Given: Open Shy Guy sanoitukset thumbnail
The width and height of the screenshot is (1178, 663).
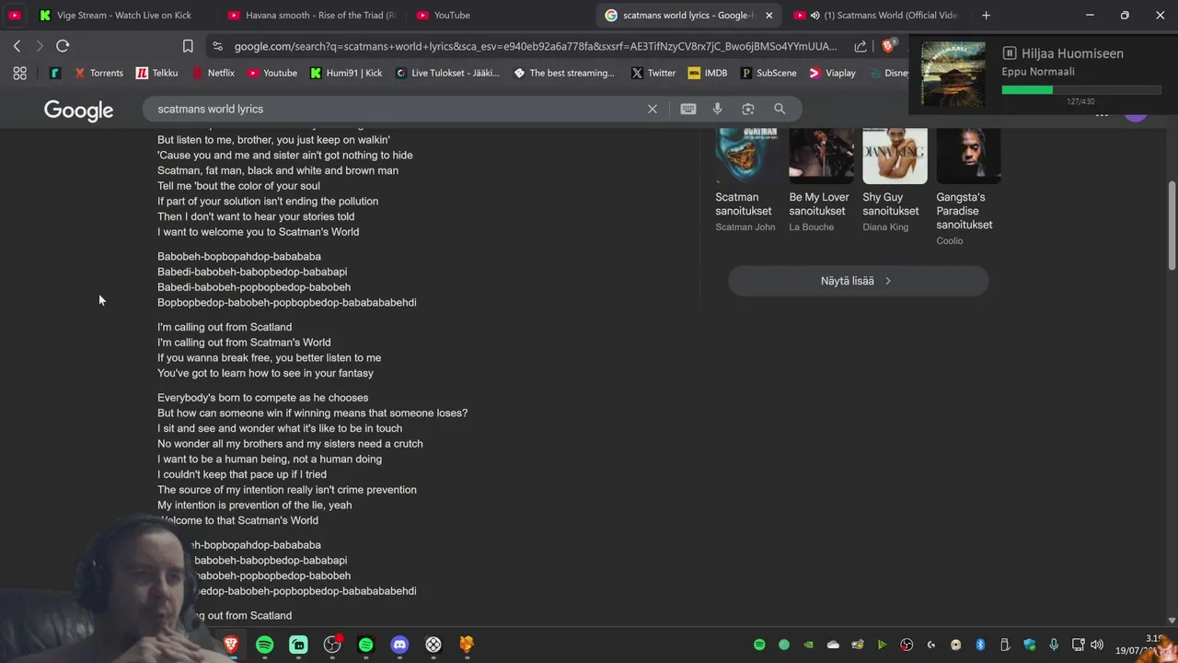Looking at the screenshot, I should point(895,157).
